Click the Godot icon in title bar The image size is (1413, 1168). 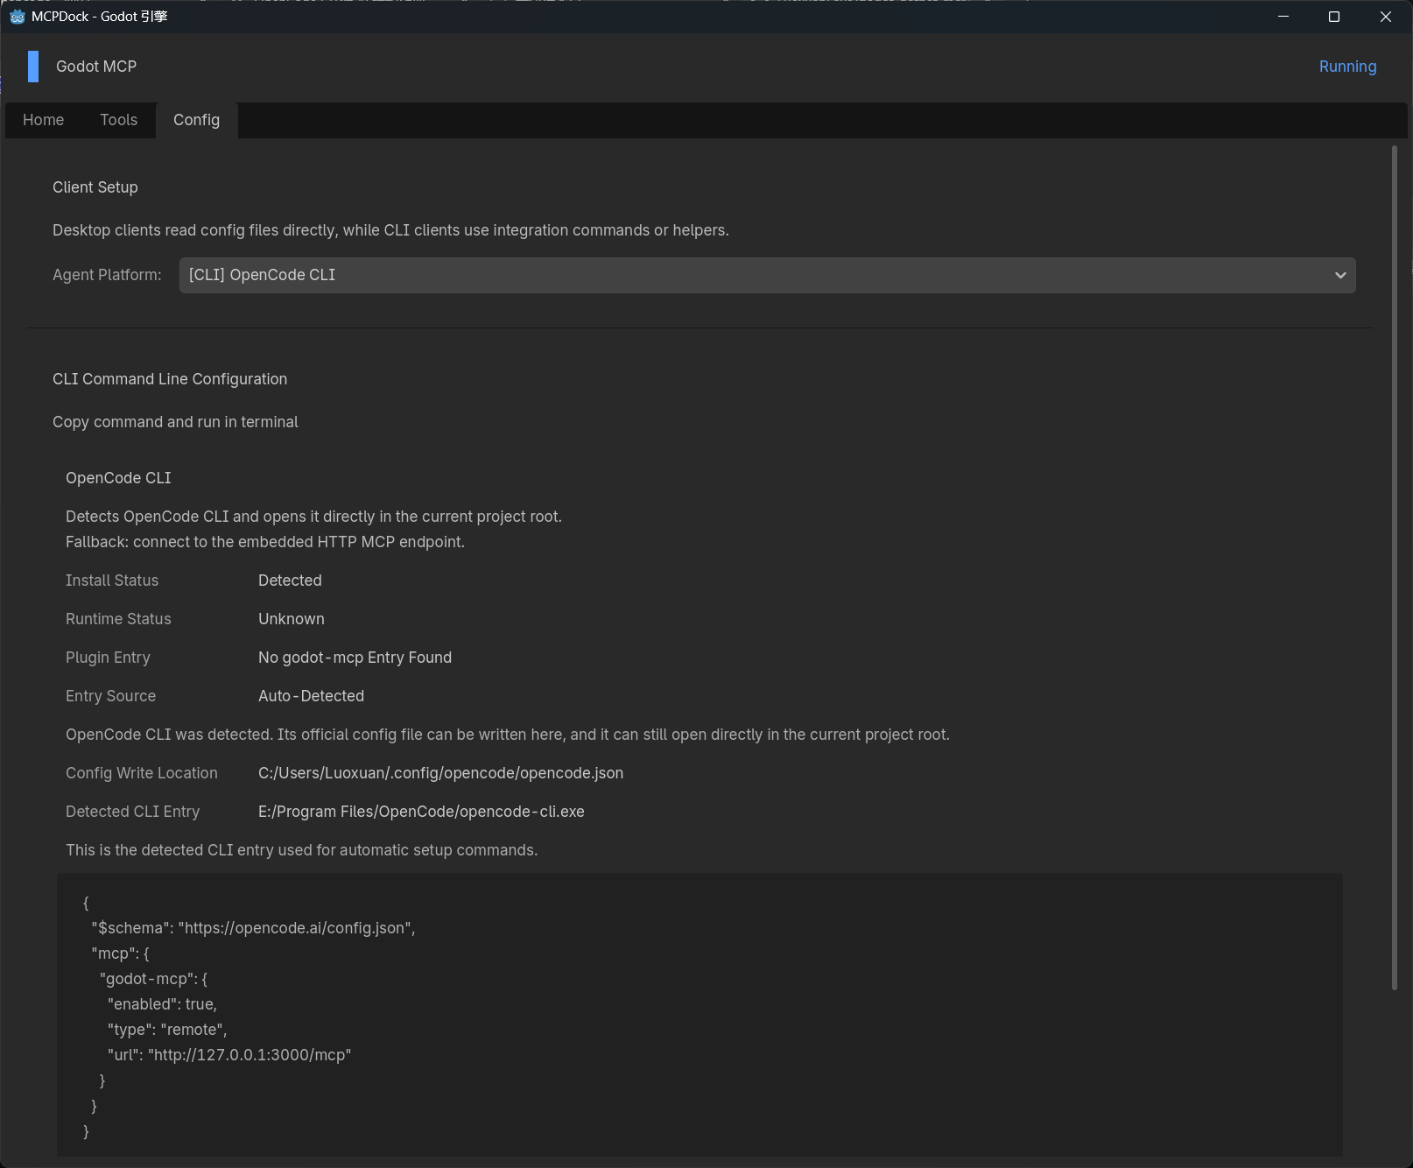(x=17, y=17)
